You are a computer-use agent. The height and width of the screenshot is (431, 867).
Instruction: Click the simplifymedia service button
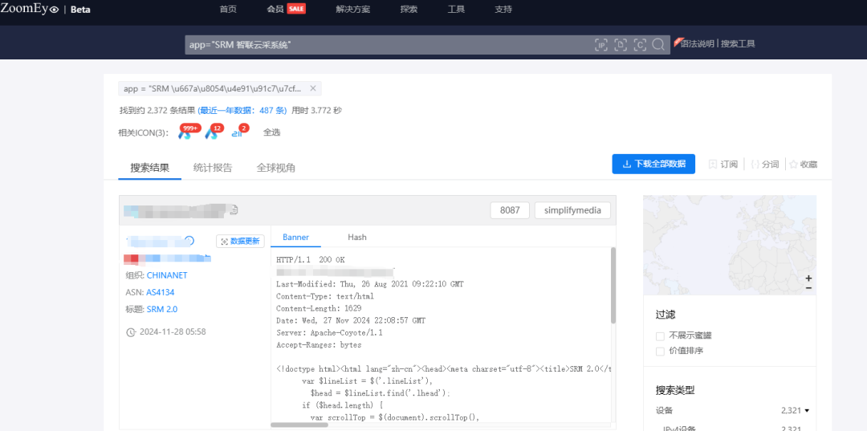[x=572, y=210]
